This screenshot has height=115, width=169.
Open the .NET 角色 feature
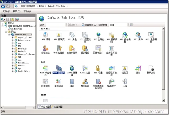(x=72, y=36)
